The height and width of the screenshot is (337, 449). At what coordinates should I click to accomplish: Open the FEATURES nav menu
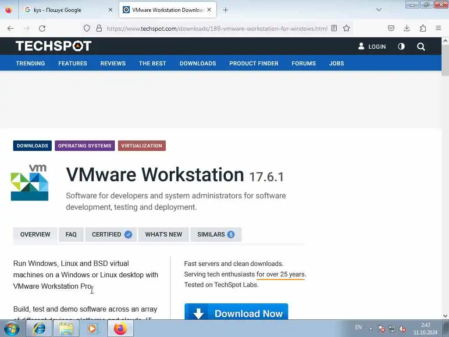coord(73,63)
